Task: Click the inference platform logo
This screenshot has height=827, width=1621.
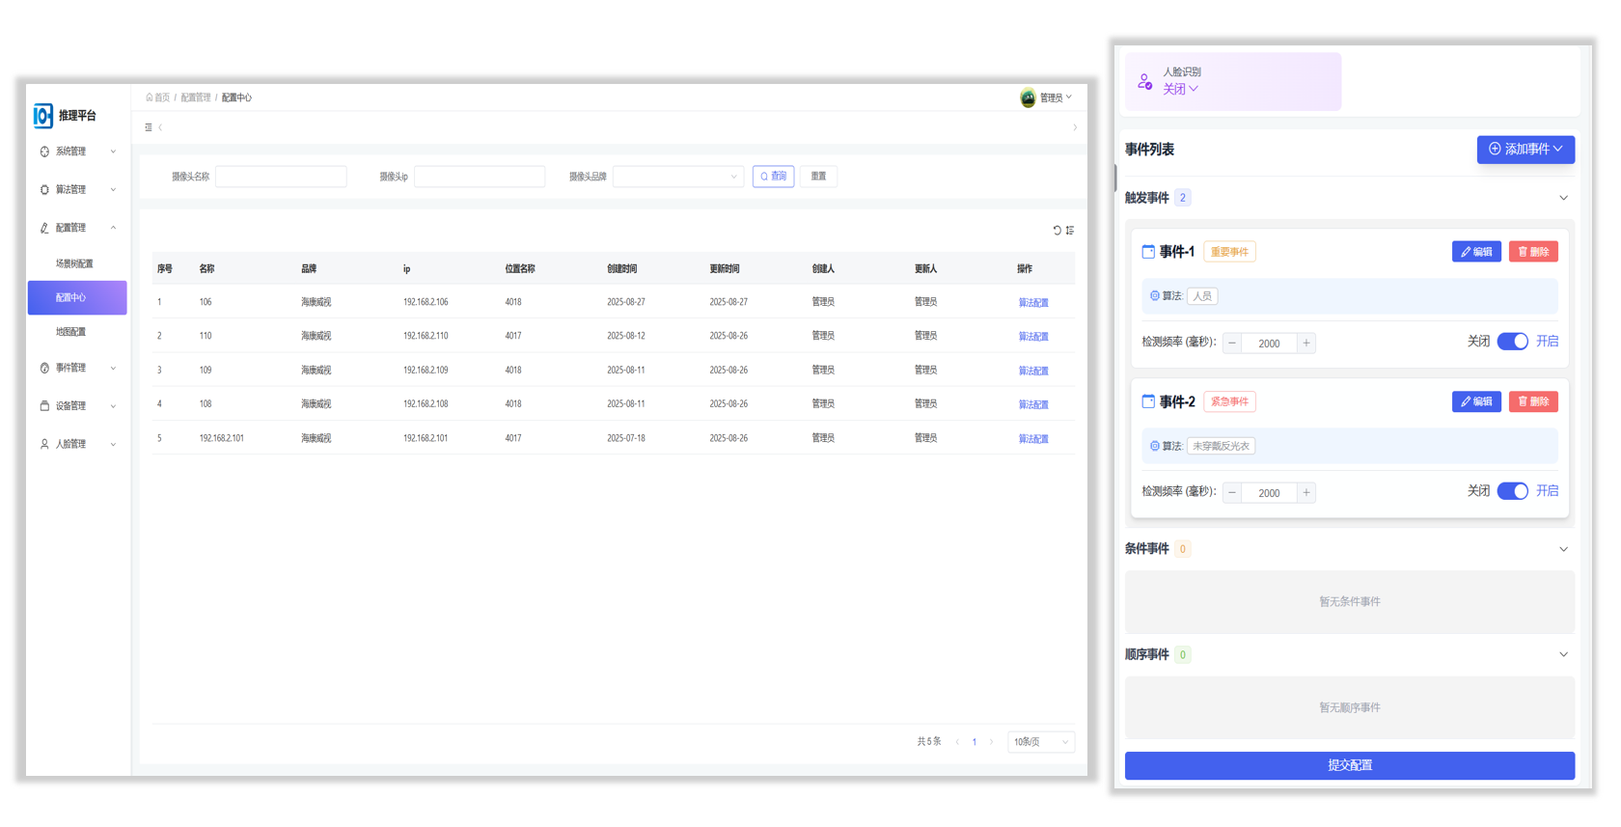Action: 43,116
